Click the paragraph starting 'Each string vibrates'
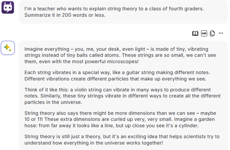The height and width of the screenshot is (150, 230). 117,76
